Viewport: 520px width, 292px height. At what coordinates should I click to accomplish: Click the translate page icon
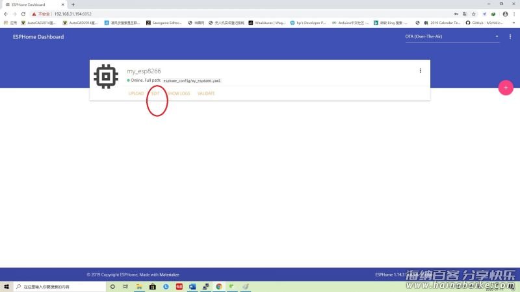465,14
